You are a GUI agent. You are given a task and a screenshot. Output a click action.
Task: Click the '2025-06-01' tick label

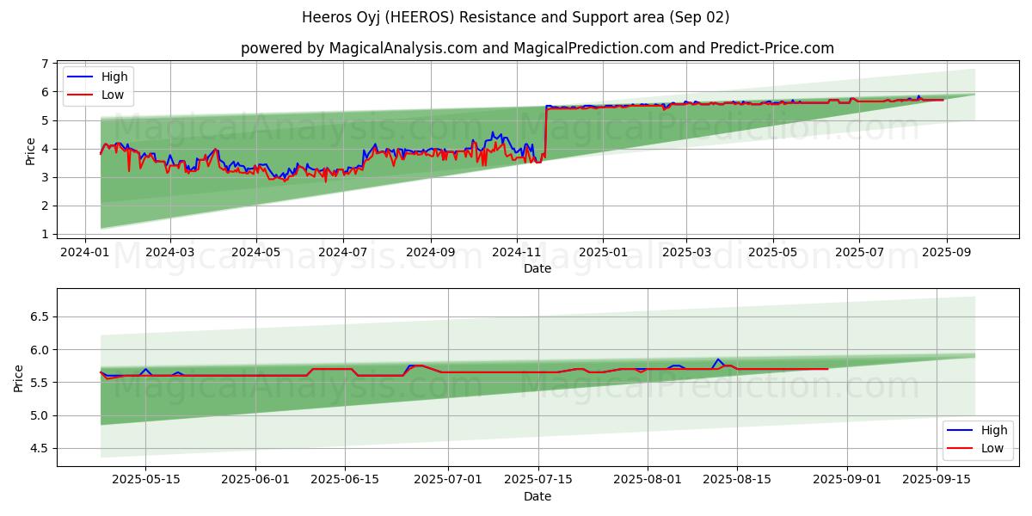point(256,479)
